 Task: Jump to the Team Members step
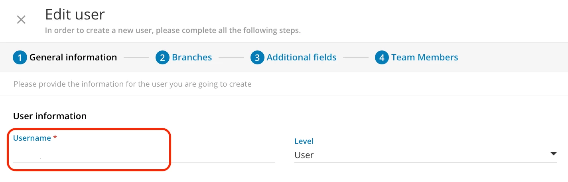[424, 58]
